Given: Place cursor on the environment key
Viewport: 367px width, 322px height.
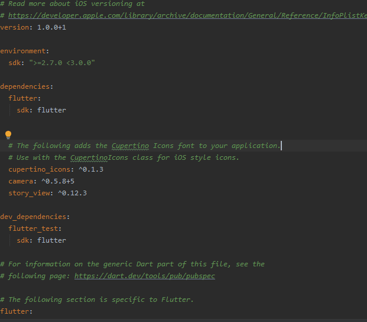Looking at the screenshot, I should [x=23, y=51].
